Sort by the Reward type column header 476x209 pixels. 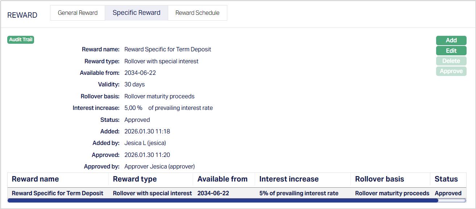pos(135,179)
